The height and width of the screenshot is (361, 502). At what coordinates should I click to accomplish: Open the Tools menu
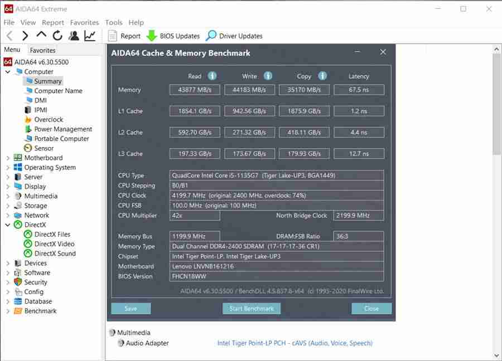tap(114, 22)
